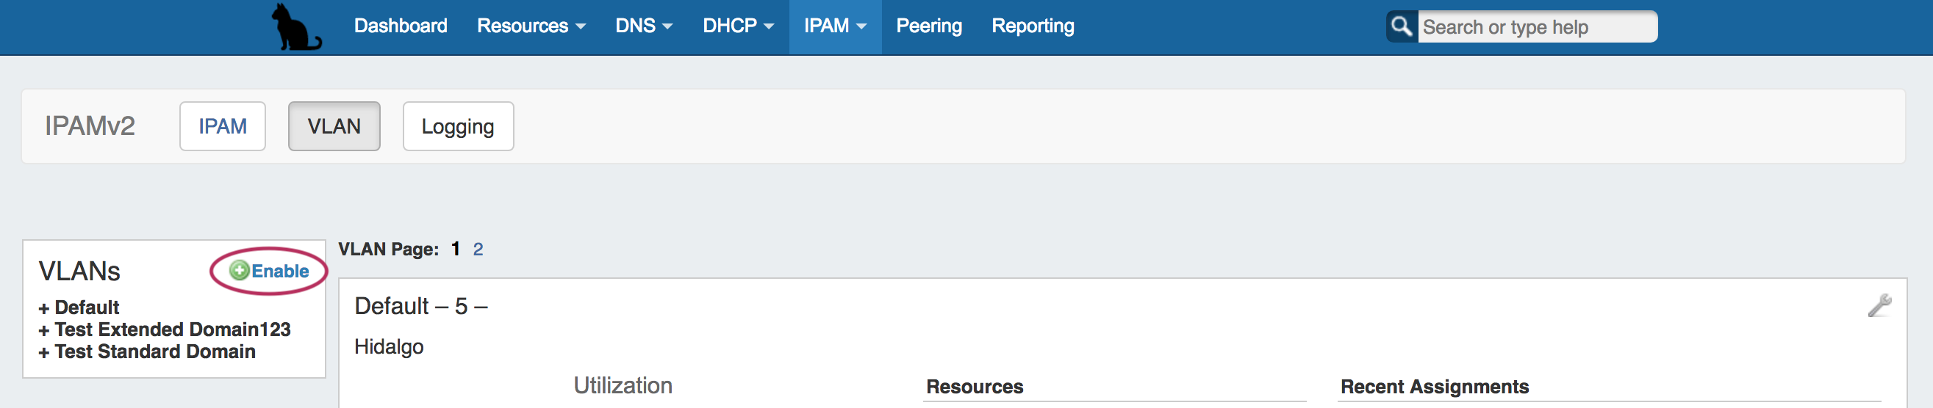Click the search magnifier icon

pos(1401,27)
